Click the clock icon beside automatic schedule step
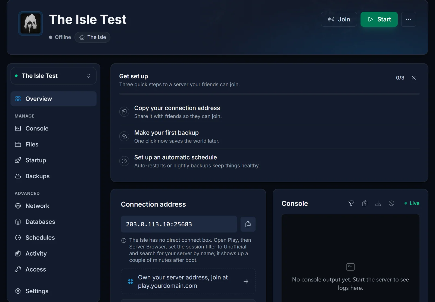 point(124,161)
